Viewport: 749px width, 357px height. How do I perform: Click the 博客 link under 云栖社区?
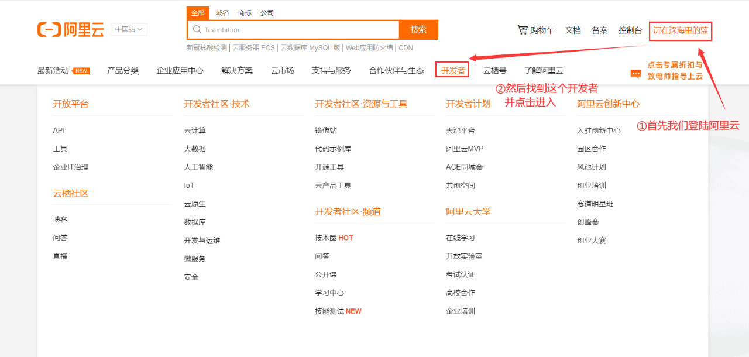coord(60,219)
